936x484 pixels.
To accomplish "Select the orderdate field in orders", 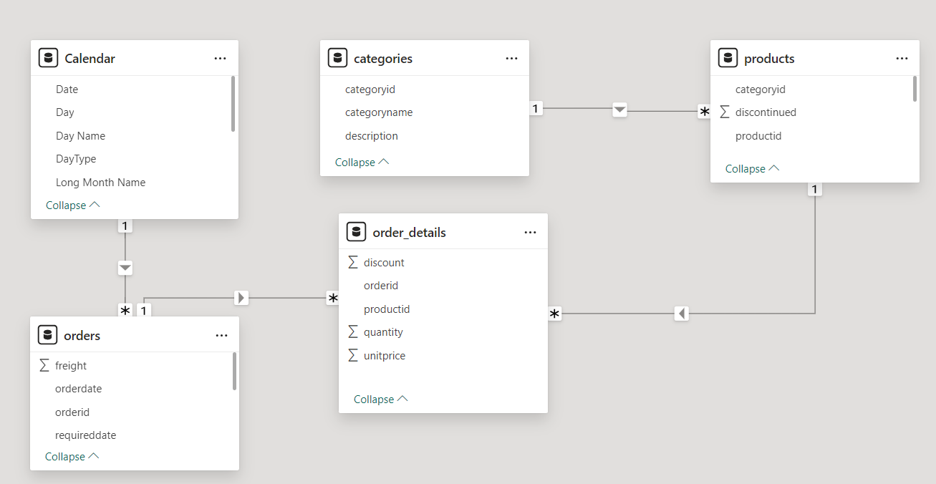I will point(78,389).
